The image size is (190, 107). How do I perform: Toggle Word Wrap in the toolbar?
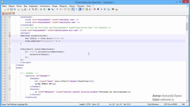tap(73, 9)
